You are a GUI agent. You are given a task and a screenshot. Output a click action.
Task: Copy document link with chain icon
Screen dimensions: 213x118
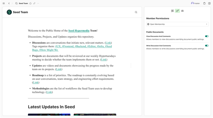pyautogui.click(x=34, y=3)
